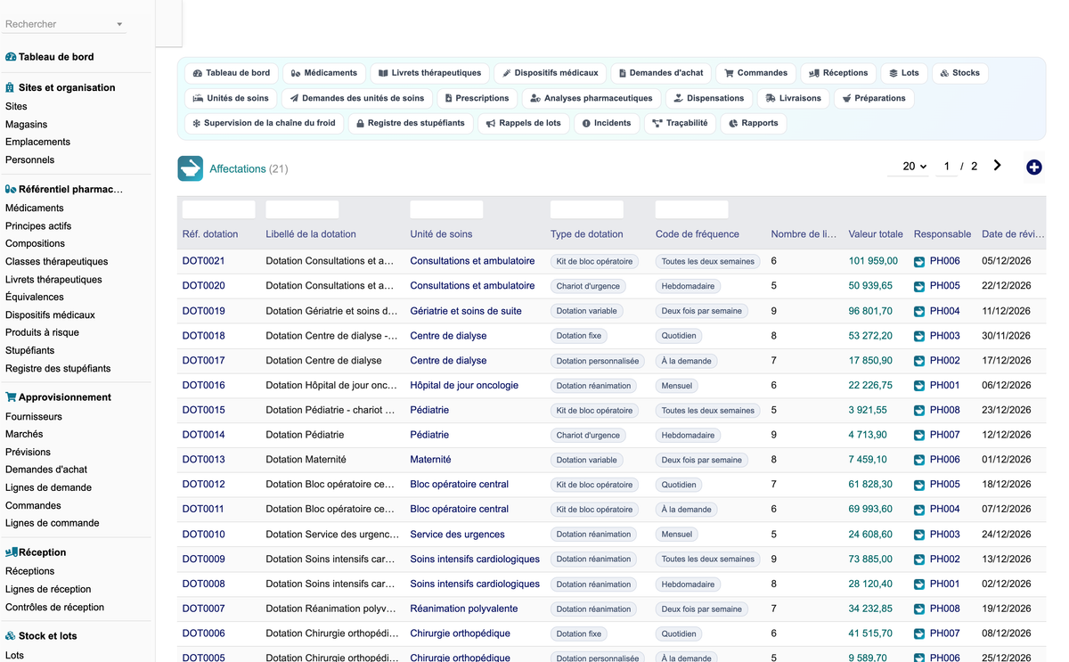Open the Analyses pharmaceutiques toolbar button
This screenshot has width=1069, height=662.
(x=591, y=98)
